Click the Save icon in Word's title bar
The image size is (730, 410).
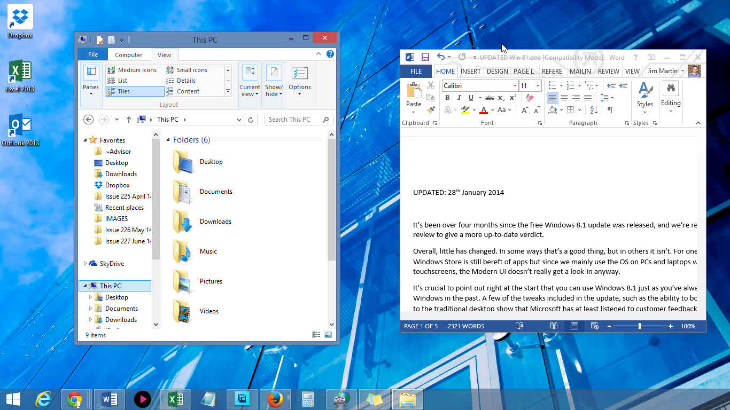(425, 57)
